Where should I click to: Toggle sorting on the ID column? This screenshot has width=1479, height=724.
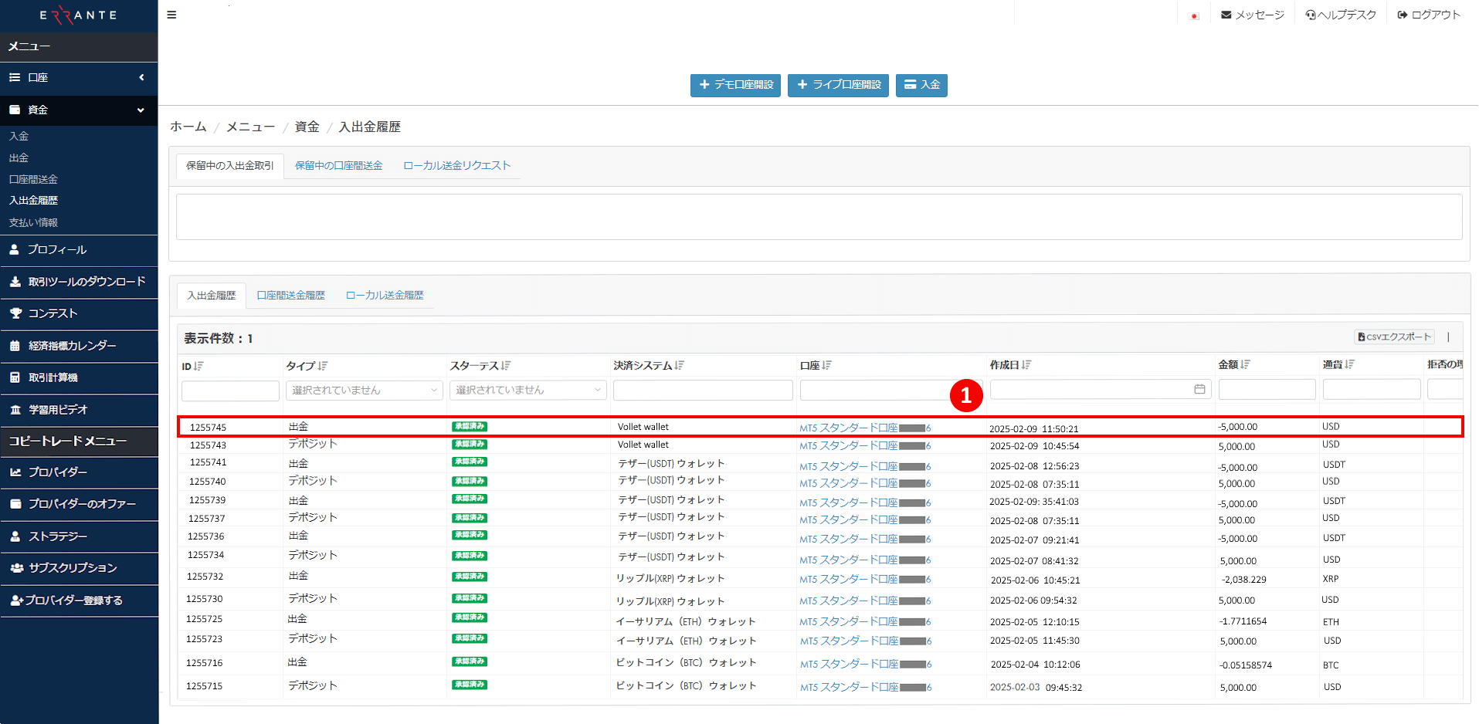tap(200, 365)
